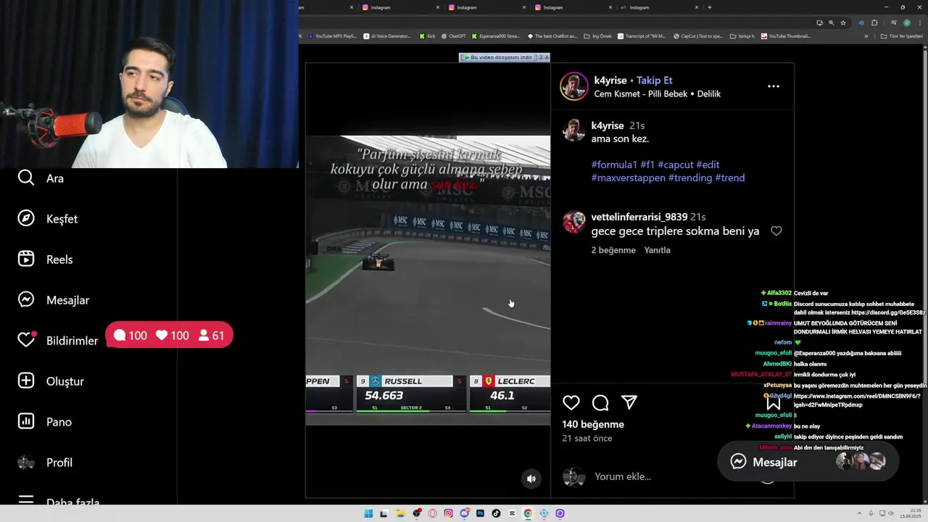Open TikTok from the taskbar
The height and width of the screenshot is (522, 928).
click(x=496, y=513)
